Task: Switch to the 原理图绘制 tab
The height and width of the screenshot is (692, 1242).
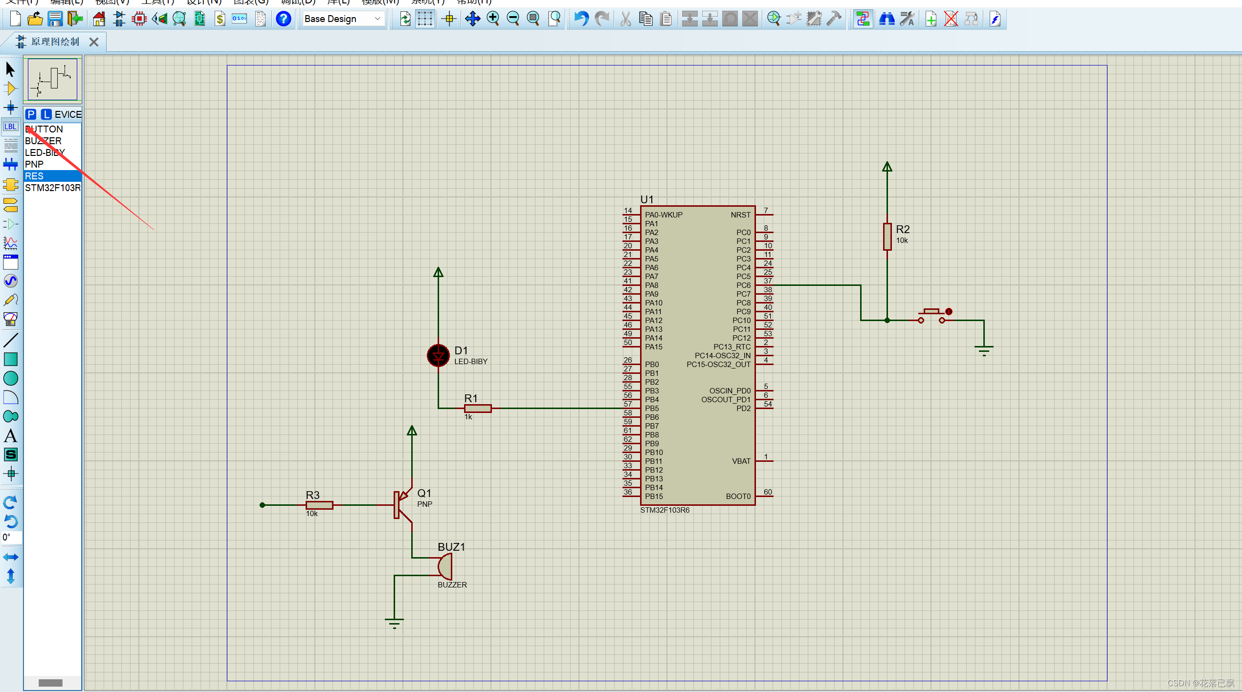Action: (x=55, y=42)
